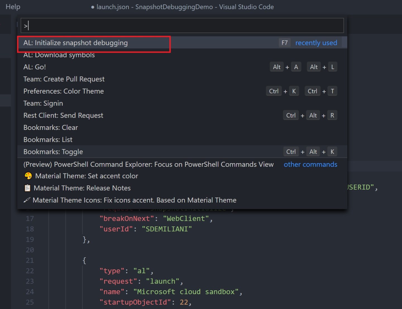This screenshot has height=309, width=402.
Task: Click line number 21 in the gutter
Action: [30, 260]
